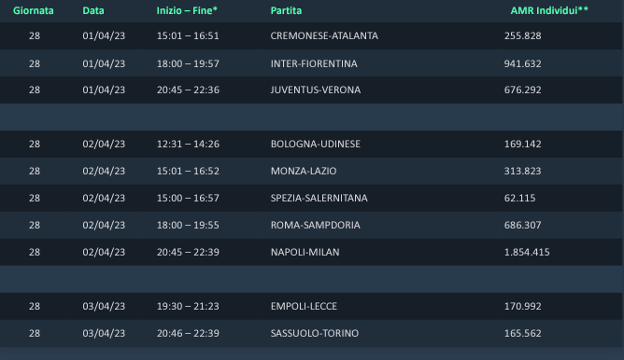This screenshot has width=624, height=360.
Task: Click the 62.115 audience value
Action: click(519, 198)
